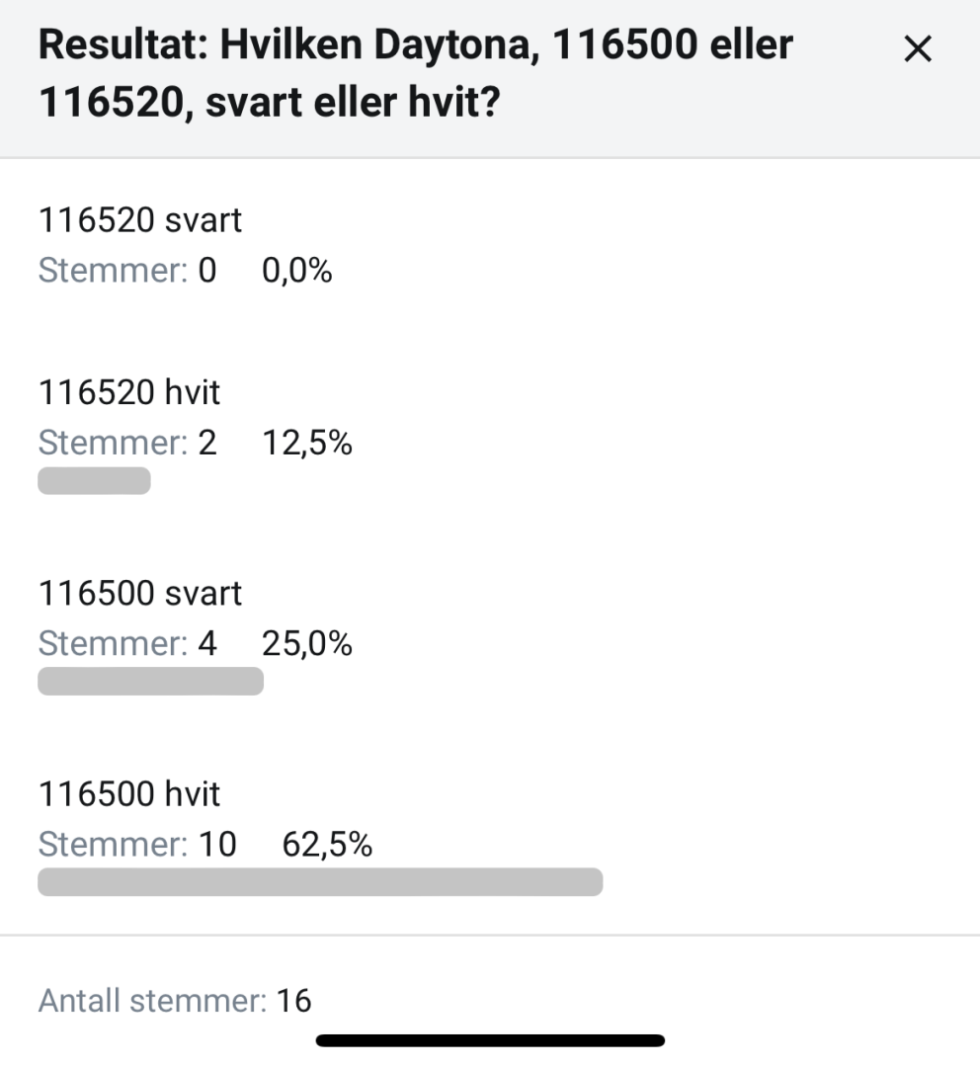Close the poll results dialog
Viewport: 980px width, 1067px height.
click(x=918, y=49)
